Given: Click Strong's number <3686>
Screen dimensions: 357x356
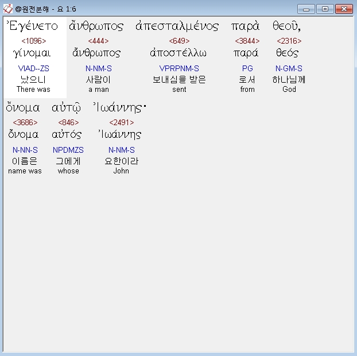Looking at the screenshot, I should tap(25, 122).
